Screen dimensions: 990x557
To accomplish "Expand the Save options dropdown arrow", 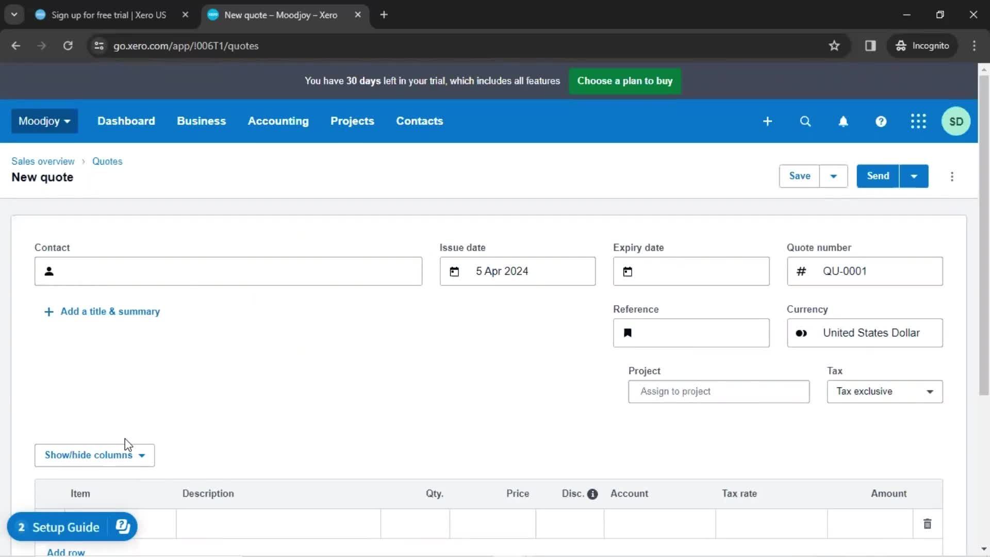I will (833, 176).
